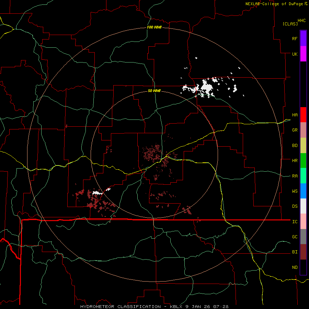309x309 pixels.
Task: Pick the light pink IC legend swatch
Action: 303,221
